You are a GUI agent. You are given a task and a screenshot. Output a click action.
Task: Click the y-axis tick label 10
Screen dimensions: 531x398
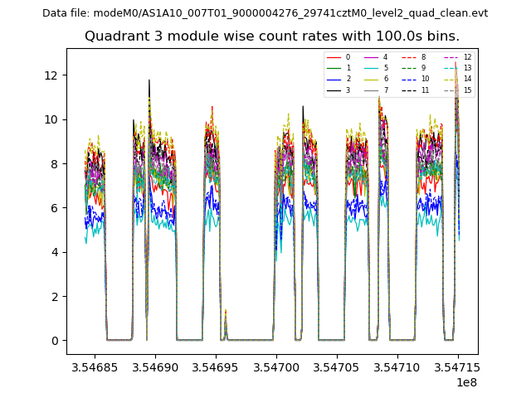tap(51, 119)
